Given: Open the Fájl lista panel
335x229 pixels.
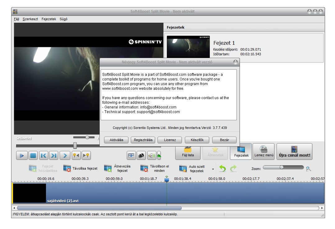Looking at the screenshot, I should click(x=188, y=153).
